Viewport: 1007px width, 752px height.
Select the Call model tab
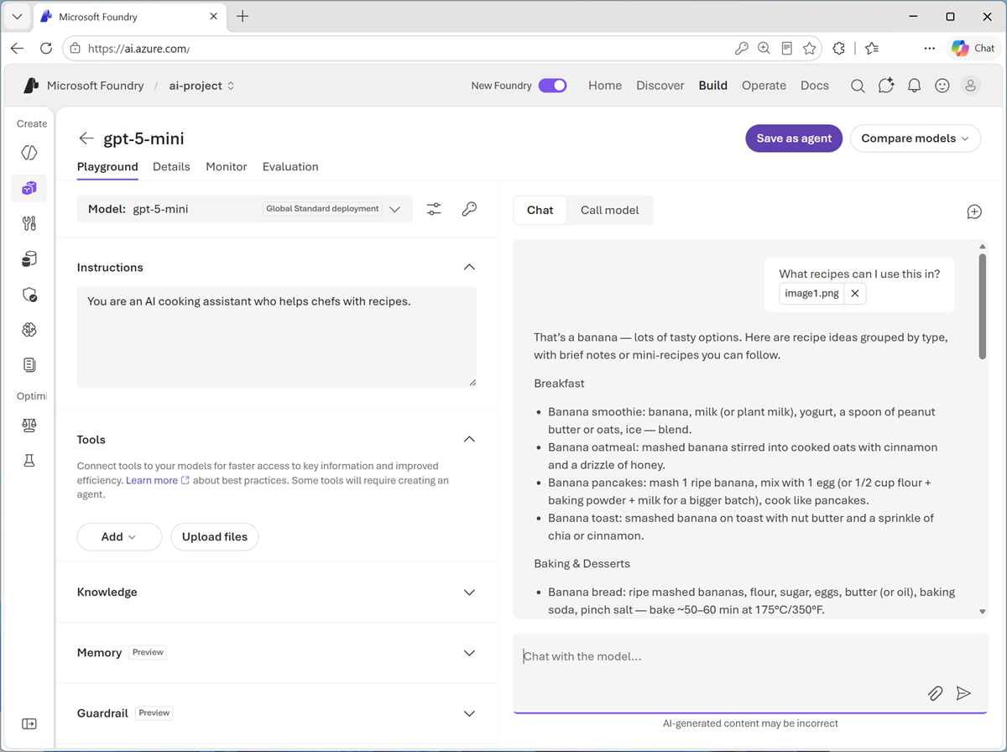tap(610, 210)
